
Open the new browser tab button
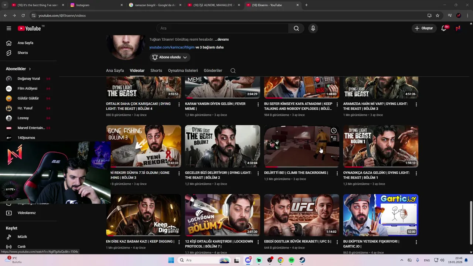[x=306, y=5]
